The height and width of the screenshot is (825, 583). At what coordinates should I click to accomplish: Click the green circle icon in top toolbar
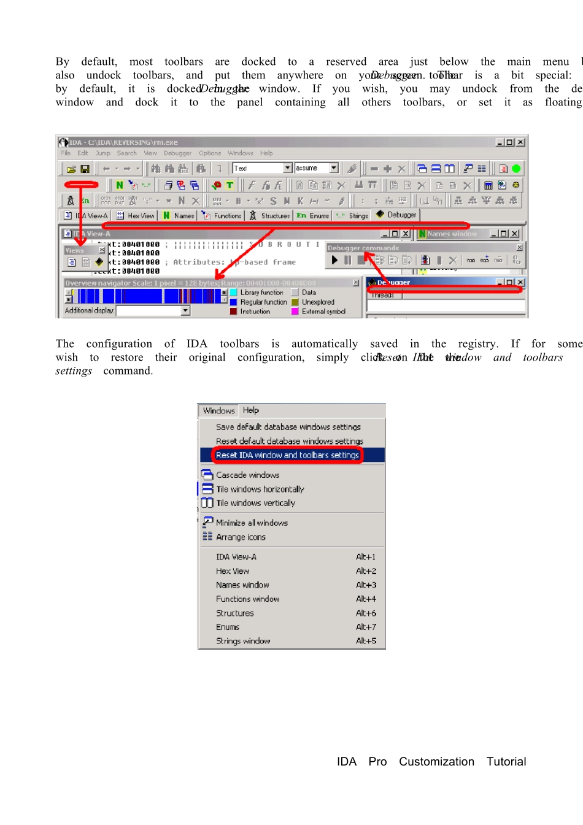[516, 169]
